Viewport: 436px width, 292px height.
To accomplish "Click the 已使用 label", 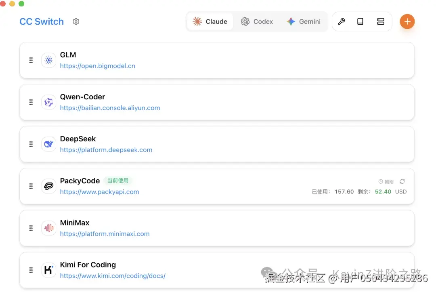I will click(x=321, y=191).
